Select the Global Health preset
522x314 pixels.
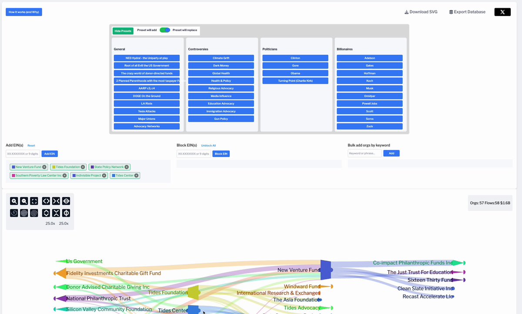(x=221, y=73)
